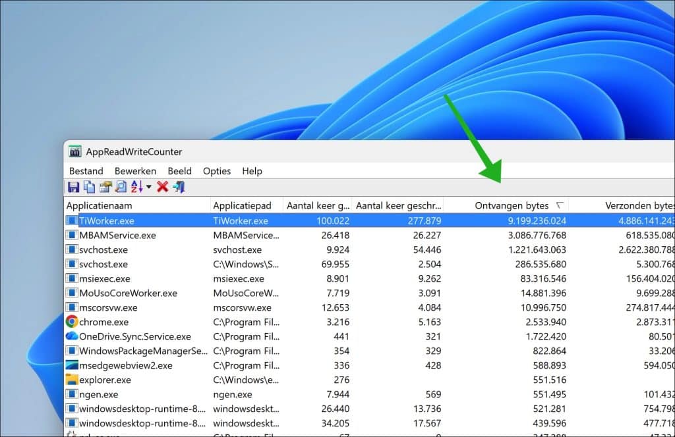The width and height of the screenshot is (675, 437).
Task: Select the mscorsvw.exe name cell
Action: pos(109,307)
